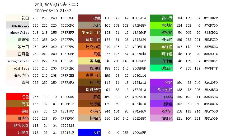The width and height of the screenshot is (226, 137).
Task: Click the 梅红色 swatch
Action: point(161,118)
